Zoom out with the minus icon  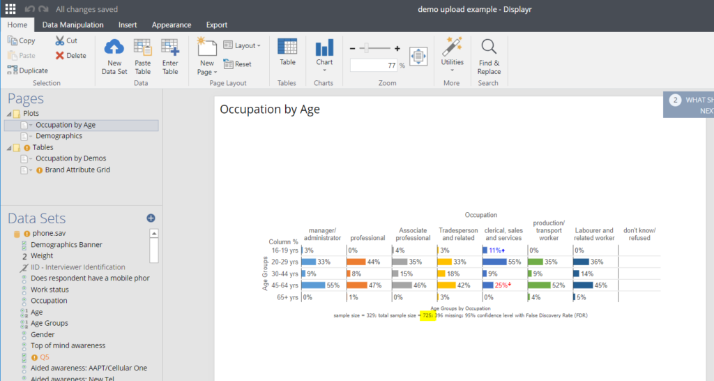tap(352, 48)
